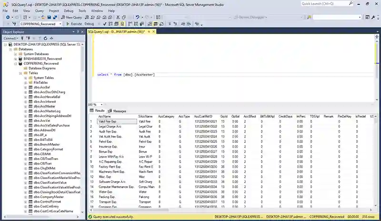381x221 pixels.
Task: Click the Disconnect icon in Object Explorer
Action: [x=29, y=38]
